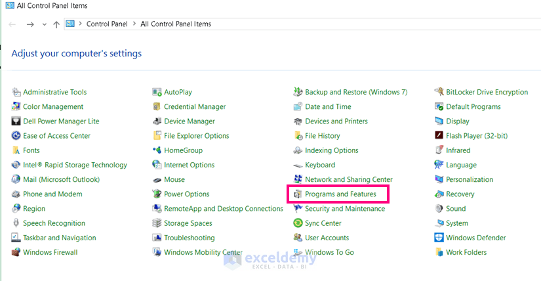Viewport: 541px width, 281px height.
Task: Open System link
Action: coord(457,223)
